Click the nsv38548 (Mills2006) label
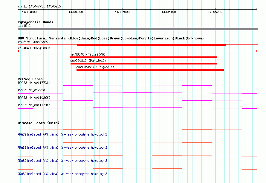 88,54
